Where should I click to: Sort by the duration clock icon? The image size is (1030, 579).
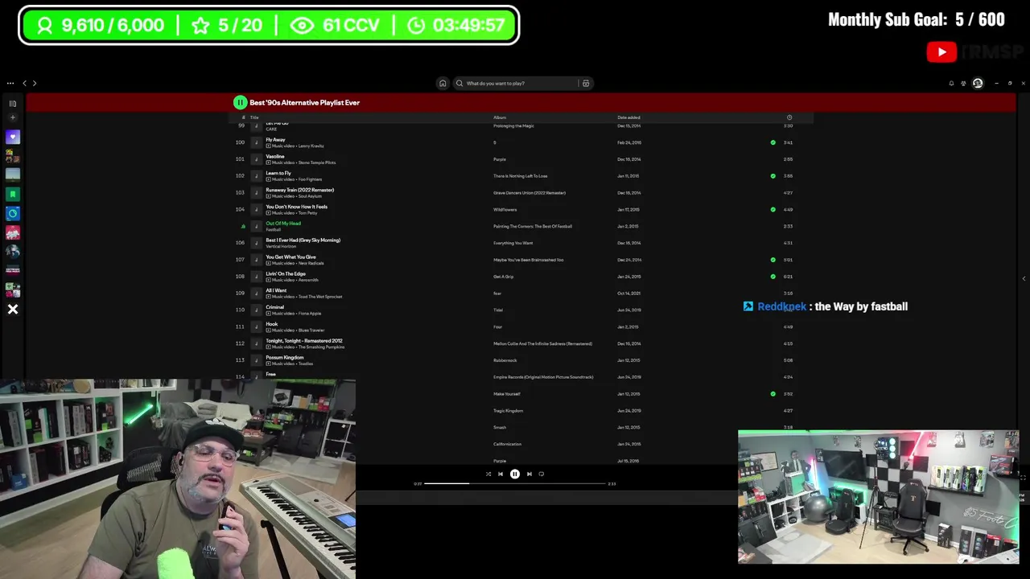click(789, 117)
